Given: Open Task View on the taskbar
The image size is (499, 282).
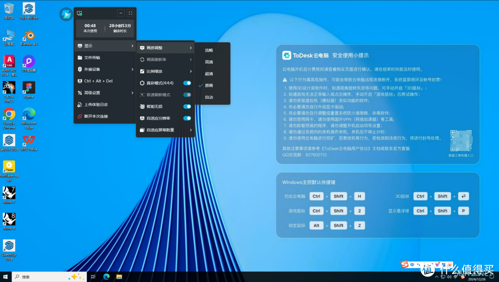Looking at the screenshot, I should point(93,277).
